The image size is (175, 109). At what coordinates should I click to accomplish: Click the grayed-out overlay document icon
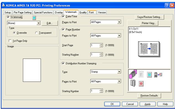click(x=141, y=74)
